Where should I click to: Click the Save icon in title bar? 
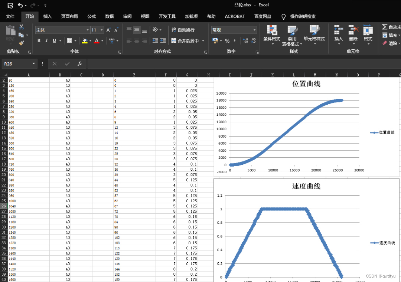pos(10,5)
